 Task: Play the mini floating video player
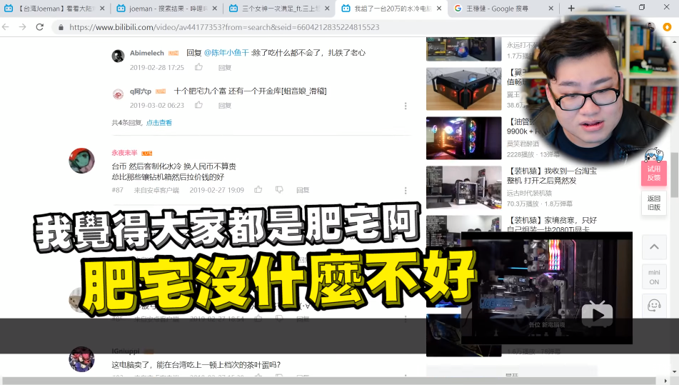pyautogui.click(x=596, y=313)
